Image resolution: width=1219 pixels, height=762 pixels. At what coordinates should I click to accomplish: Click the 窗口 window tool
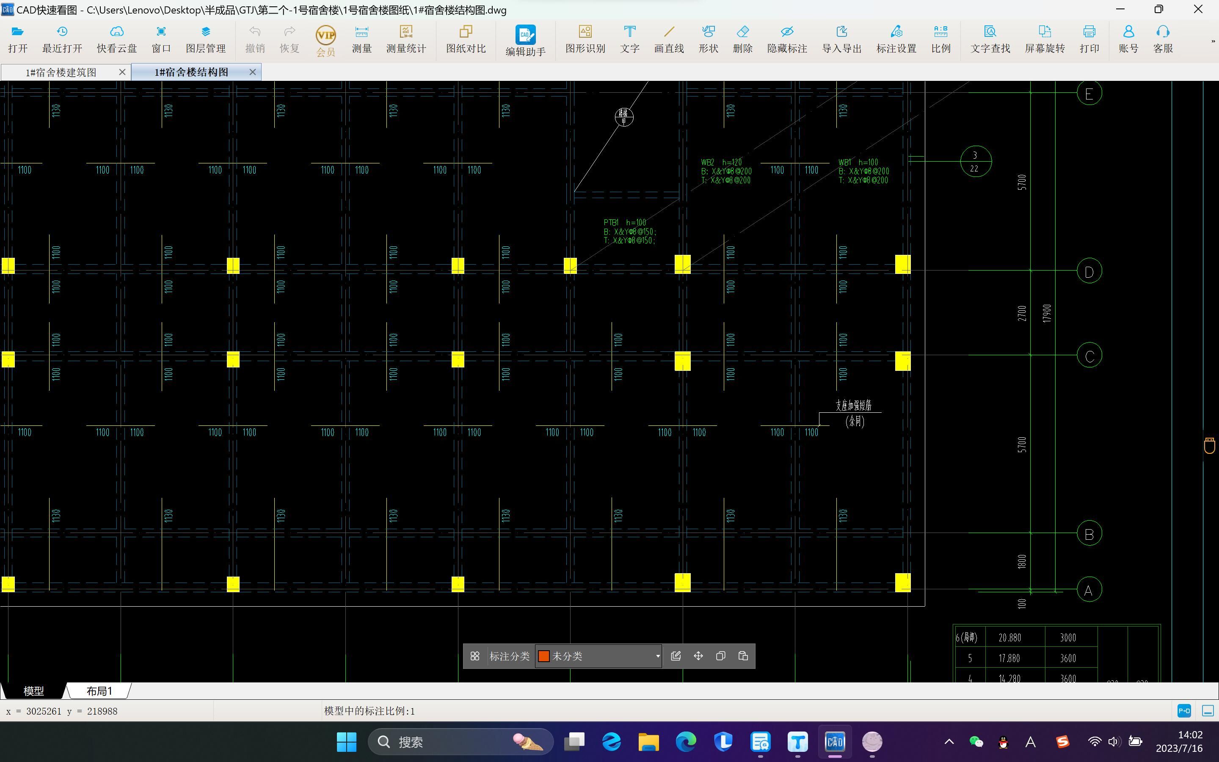tap(161, 39)
